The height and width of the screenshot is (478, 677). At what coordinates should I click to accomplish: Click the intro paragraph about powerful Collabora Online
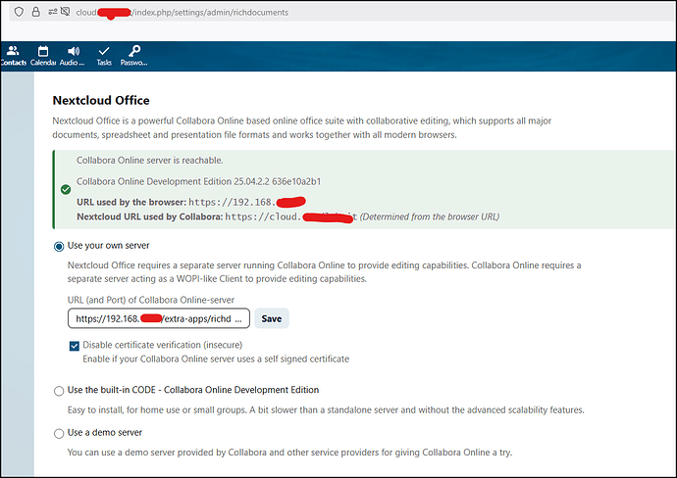[x=302, y=127]
